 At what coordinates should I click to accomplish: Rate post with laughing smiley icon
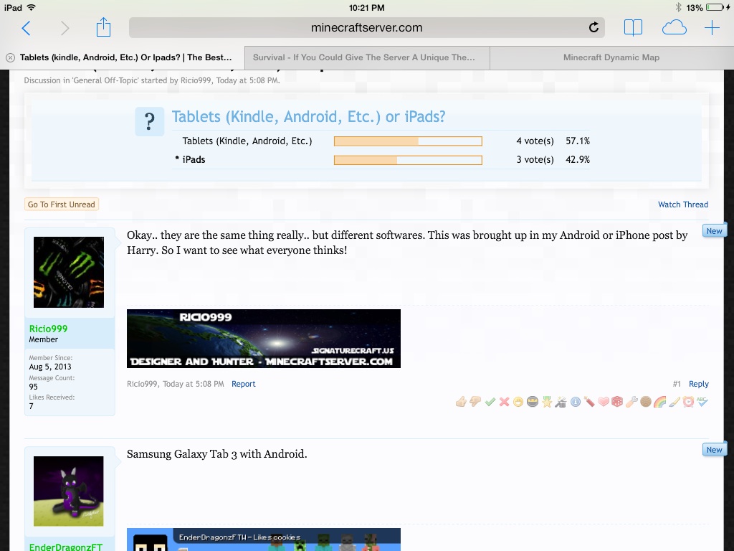pos(518,402)
